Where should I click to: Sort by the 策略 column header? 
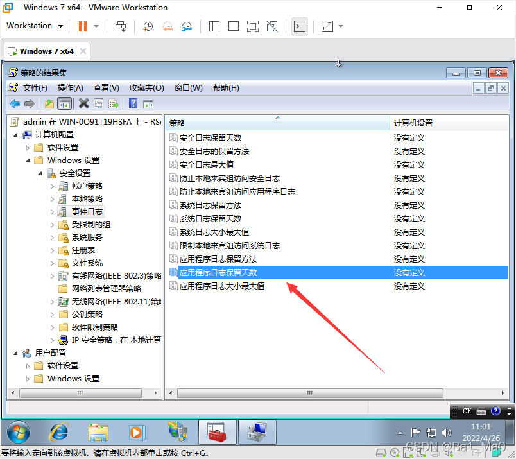(x=278, y=123)
